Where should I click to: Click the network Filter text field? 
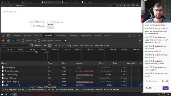(15, 46)
